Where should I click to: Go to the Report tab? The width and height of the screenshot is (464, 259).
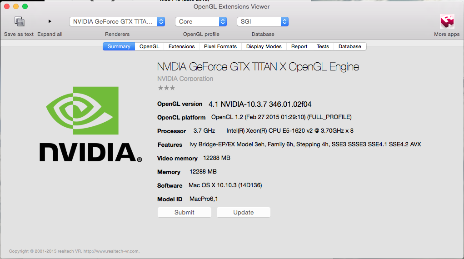(x=299, y=46)
